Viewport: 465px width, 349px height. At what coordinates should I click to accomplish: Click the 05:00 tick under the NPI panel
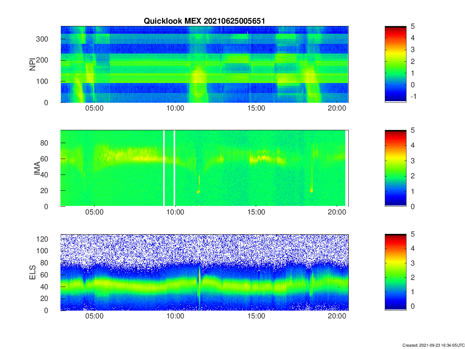[x=94, y=109]
